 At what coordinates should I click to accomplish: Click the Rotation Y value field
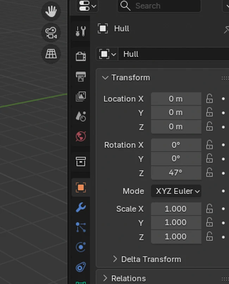coord(176,159)
